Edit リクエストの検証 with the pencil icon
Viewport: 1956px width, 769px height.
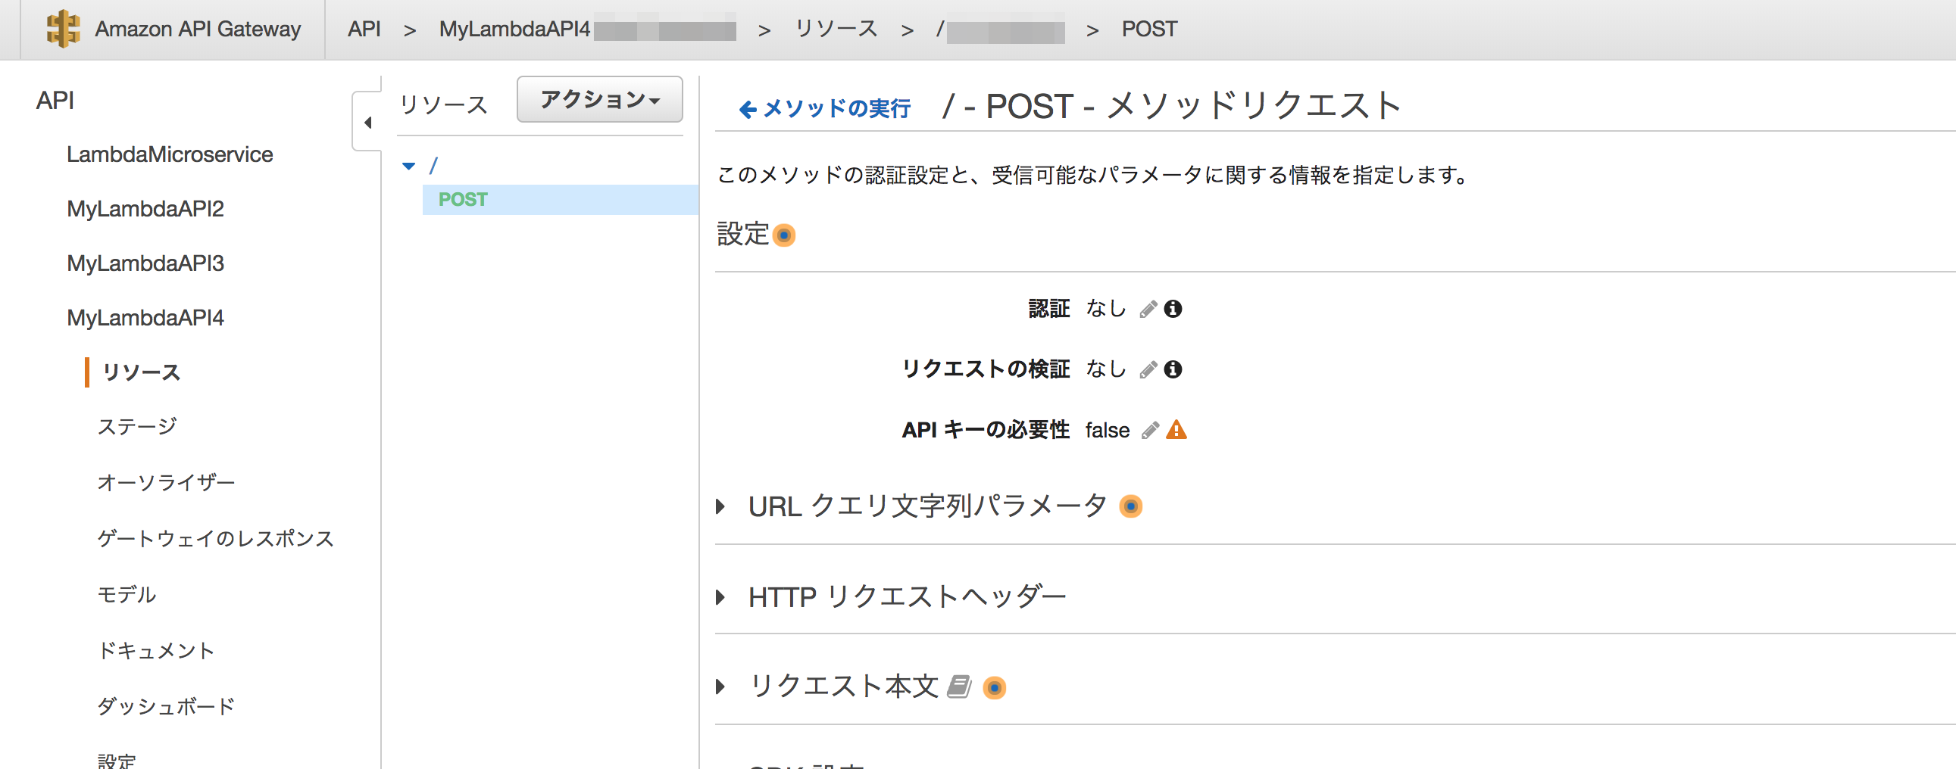coord(1148,369)
